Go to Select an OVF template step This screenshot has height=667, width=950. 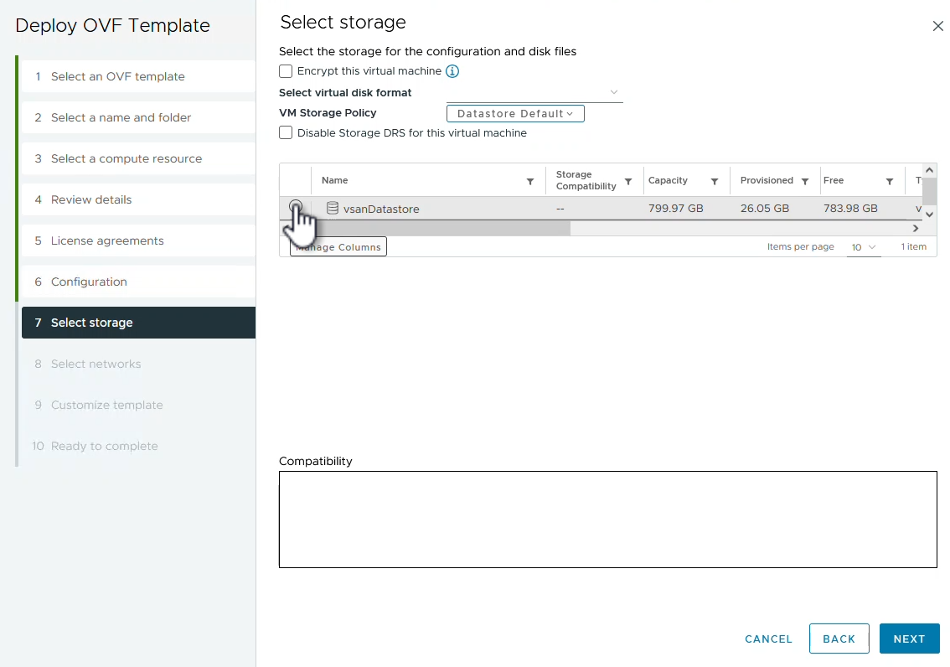point(117,77)
